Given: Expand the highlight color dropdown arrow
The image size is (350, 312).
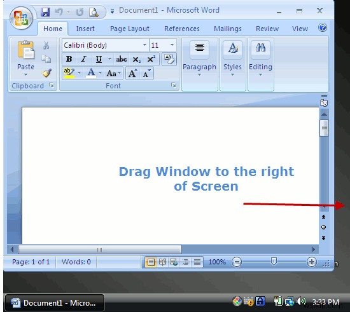Looking at the screenshot, I should coord(79,73).
